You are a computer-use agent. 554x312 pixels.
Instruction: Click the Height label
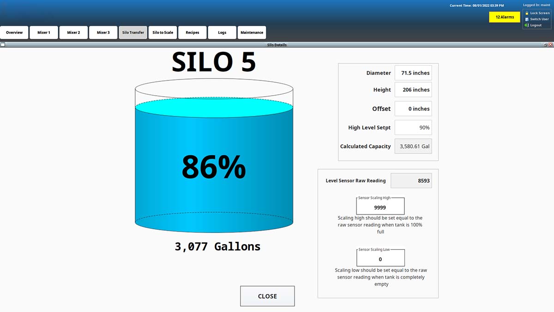pos(382,90)
